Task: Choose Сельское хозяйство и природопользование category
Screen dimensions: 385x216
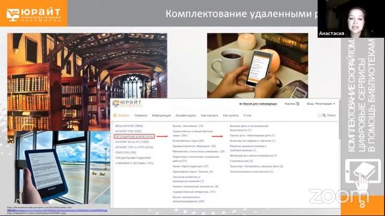Action: tap(188, 179)
